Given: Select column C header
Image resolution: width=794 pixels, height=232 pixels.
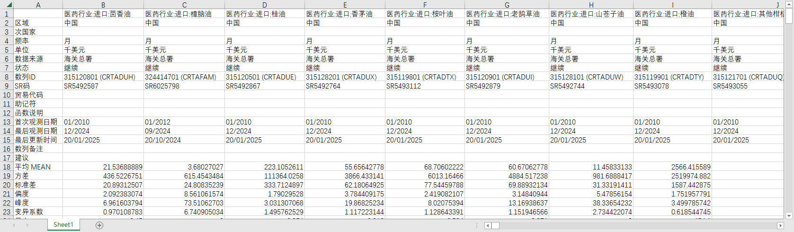Looking at the screenshot, I should pos(184,5).
